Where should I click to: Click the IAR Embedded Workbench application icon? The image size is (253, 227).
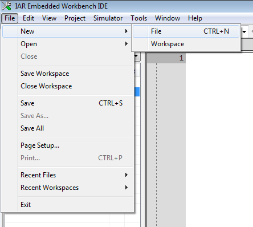click(6, 6)
